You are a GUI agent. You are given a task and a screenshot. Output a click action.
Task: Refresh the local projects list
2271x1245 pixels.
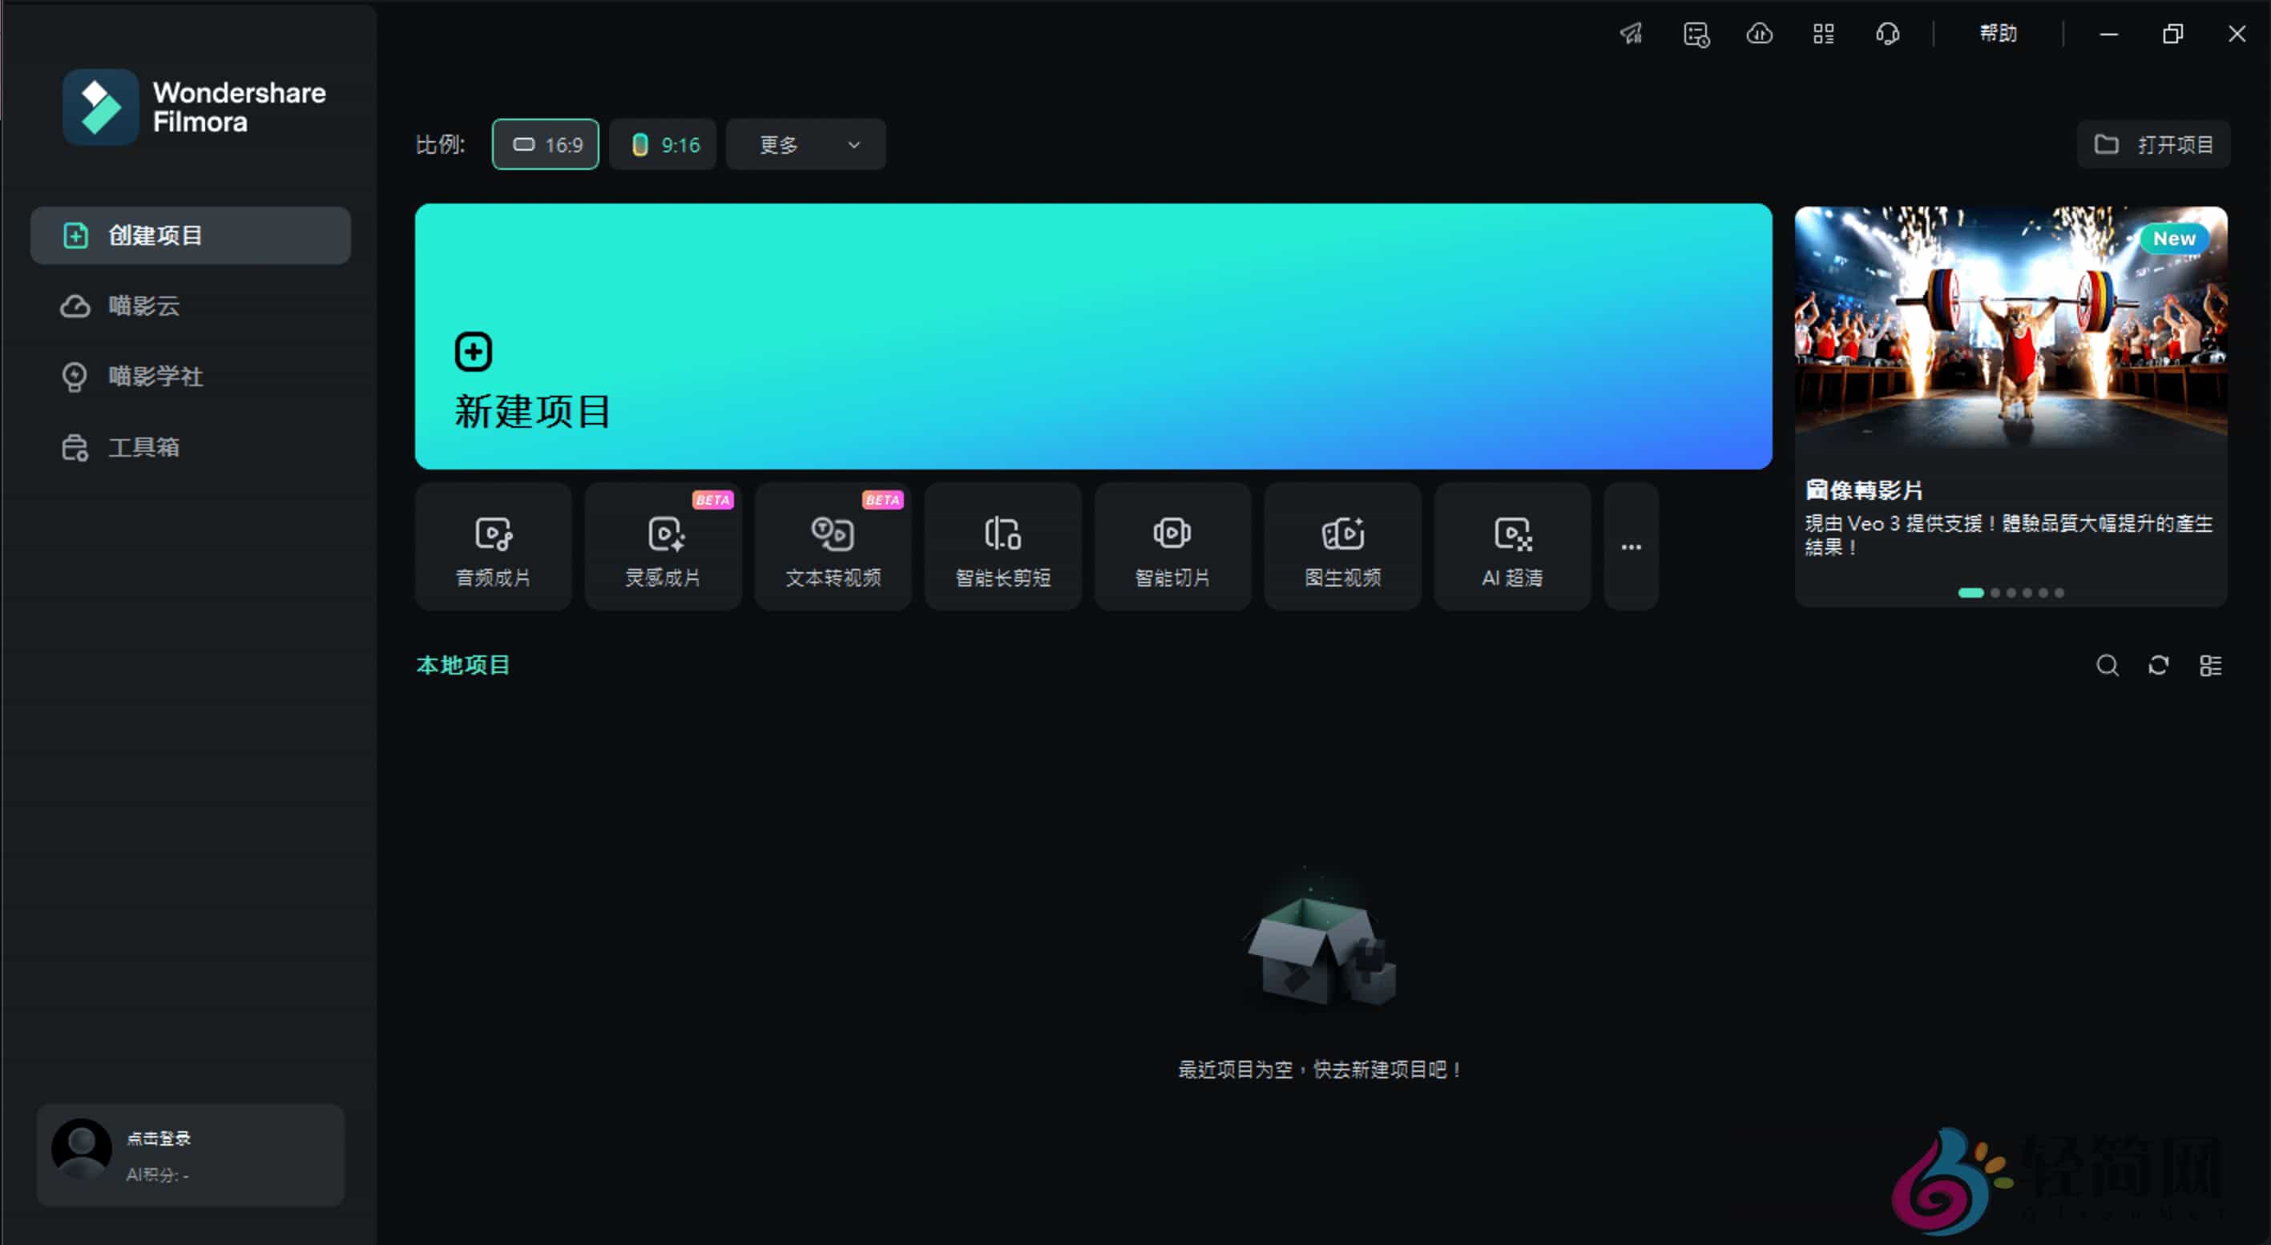tap(2158, 665)
